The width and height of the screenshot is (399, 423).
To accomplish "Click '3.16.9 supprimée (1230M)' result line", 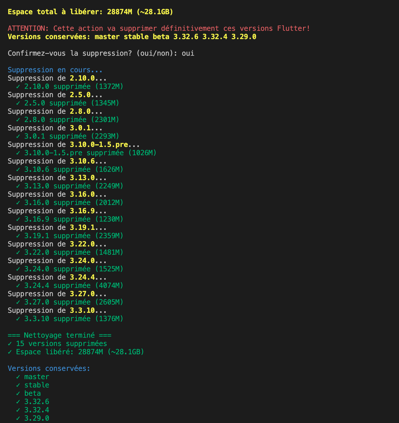I will point(70,219).
